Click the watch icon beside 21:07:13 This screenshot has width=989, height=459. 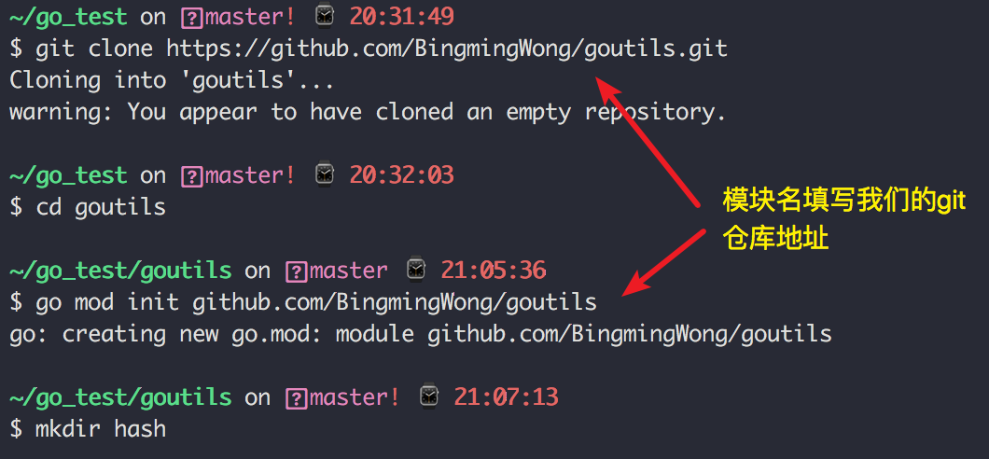coord(429,396)
